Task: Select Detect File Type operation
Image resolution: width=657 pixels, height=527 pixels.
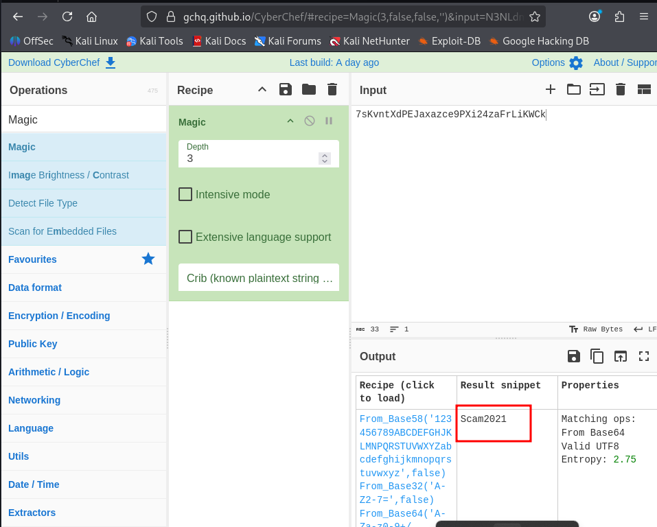Action: 43,203
